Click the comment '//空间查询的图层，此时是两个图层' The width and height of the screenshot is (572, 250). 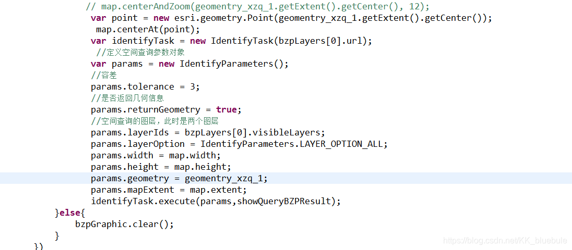pyautogui.click(x=154, y=121)
